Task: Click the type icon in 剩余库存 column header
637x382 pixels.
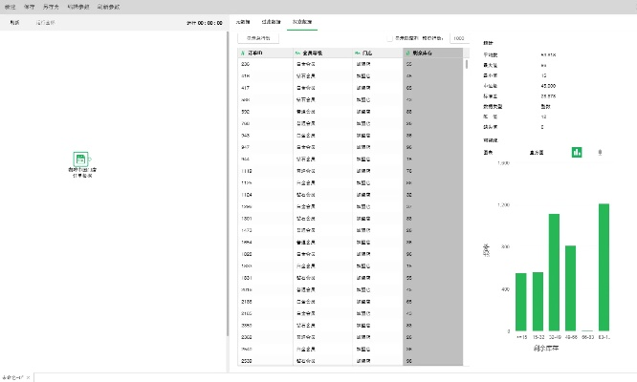Action: tap(407, 53)
